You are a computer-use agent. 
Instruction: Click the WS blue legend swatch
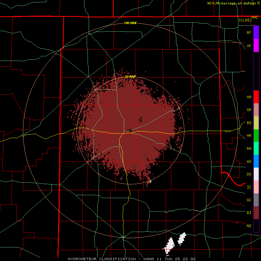pos(256,161)
